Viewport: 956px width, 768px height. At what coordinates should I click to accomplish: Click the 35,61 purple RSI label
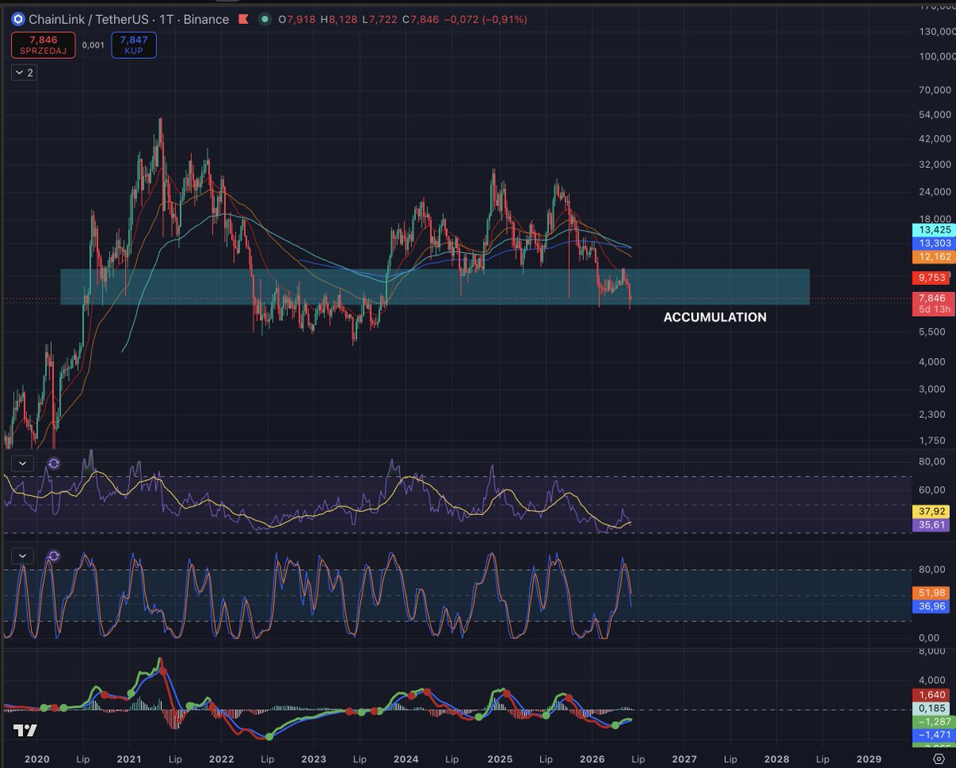(x=933, y=525)
